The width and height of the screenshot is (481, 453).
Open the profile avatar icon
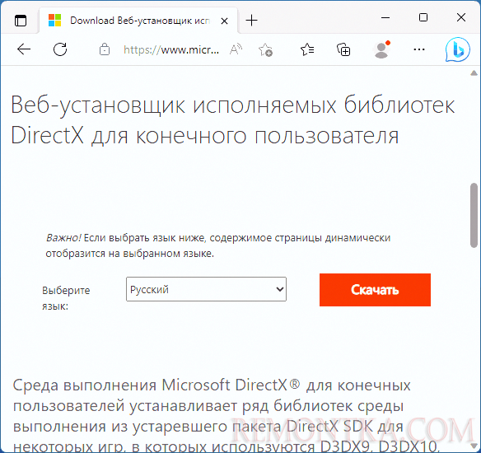(x=381, y=49)
